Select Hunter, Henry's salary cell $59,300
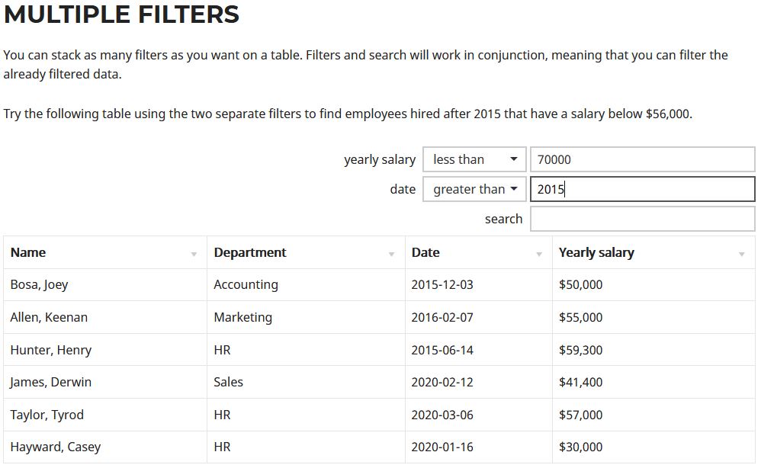This screenshot has width=761, height=468. point(580,350)
